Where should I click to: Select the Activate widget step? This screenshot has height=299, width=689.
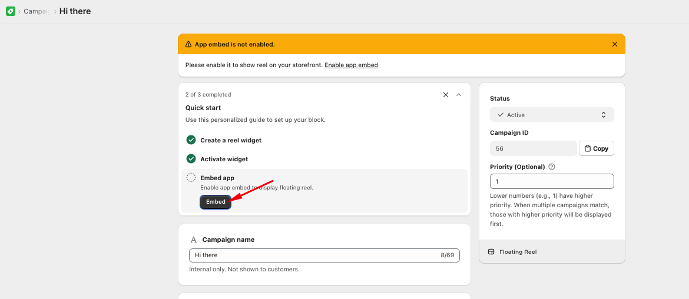tap(224, 159)
